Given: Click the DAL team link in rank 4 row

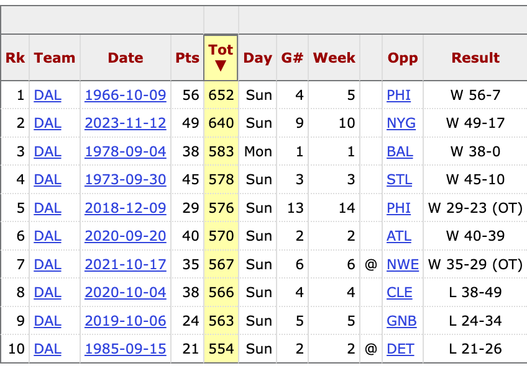Looking at the screenshot, I should click(47, 179).
